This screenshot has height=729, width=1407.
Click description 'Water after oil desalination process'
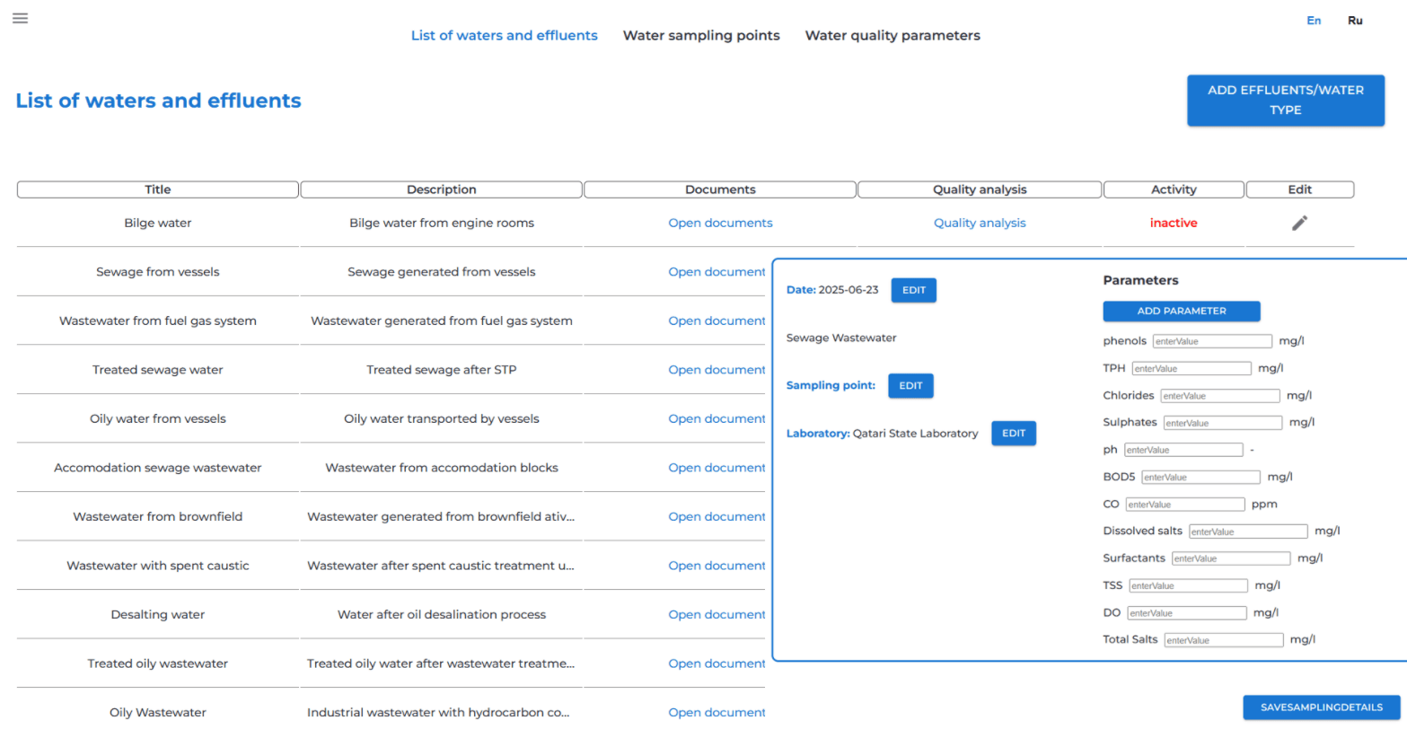click(x=441, y=614)
